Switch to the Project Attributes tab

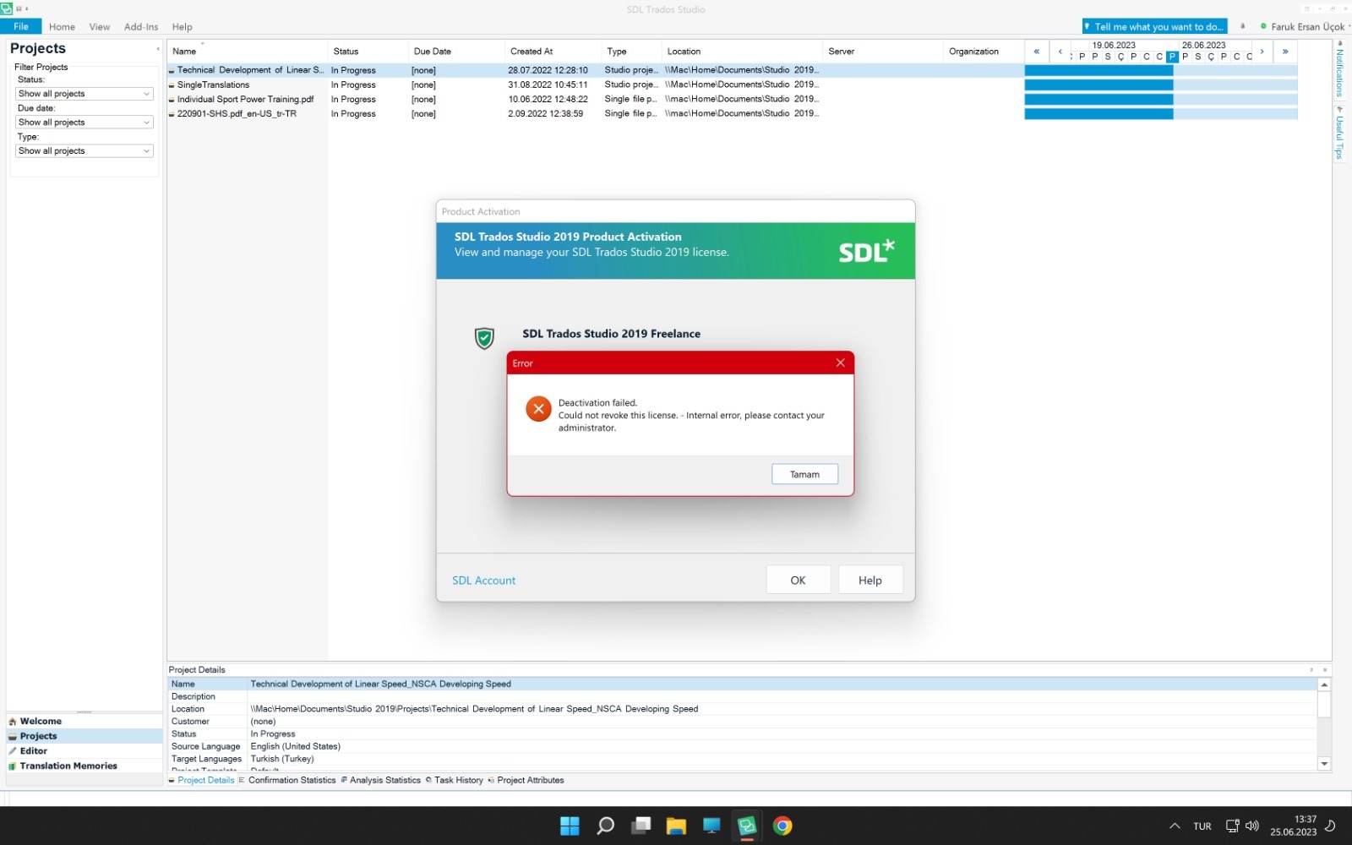(x=526, y=780)
